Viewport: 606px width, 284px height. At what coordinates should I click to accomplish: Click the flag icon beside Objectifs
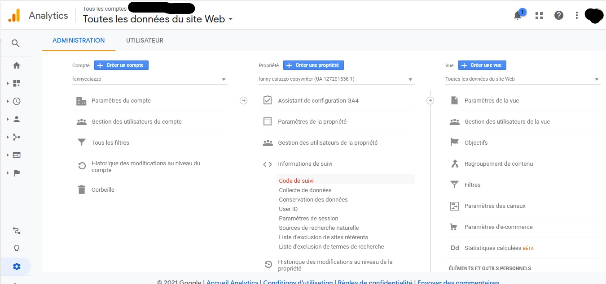pos(454,142)
